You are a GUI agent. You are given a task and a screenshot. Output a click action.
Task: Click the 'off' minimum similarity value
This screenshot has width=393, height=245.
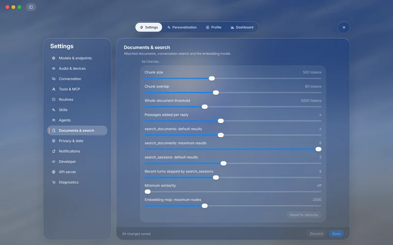(319, 186)
